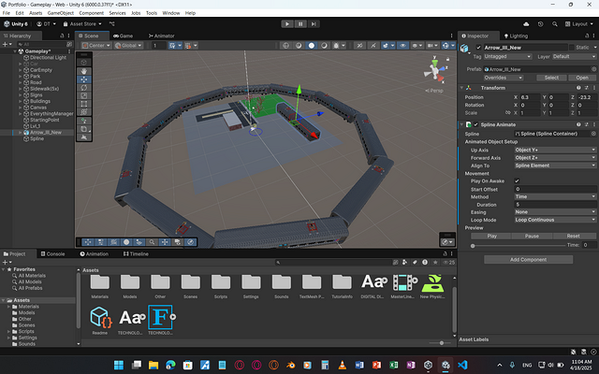599x374 pixels.
Task: Toggle the GameObject active checkbox
Action: tap(478, 48)
